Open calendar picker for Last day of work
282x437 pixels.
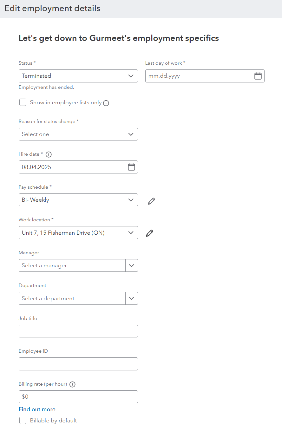(258, 76)
